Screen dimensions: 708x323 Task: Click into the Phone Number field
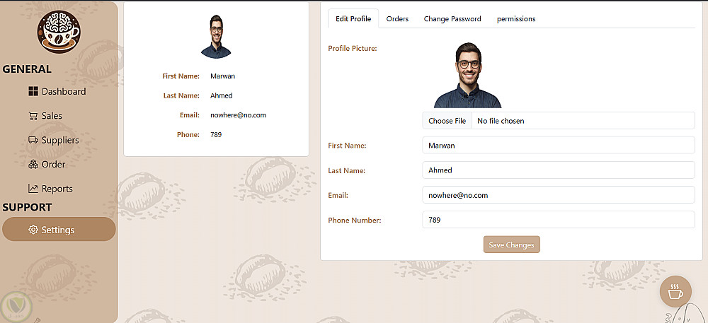(x=559, y=220)
